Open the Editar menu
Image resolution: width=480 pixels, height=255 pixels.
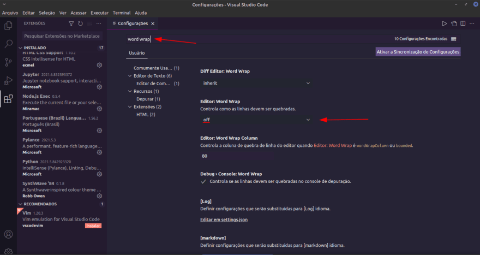pos(28,13)
